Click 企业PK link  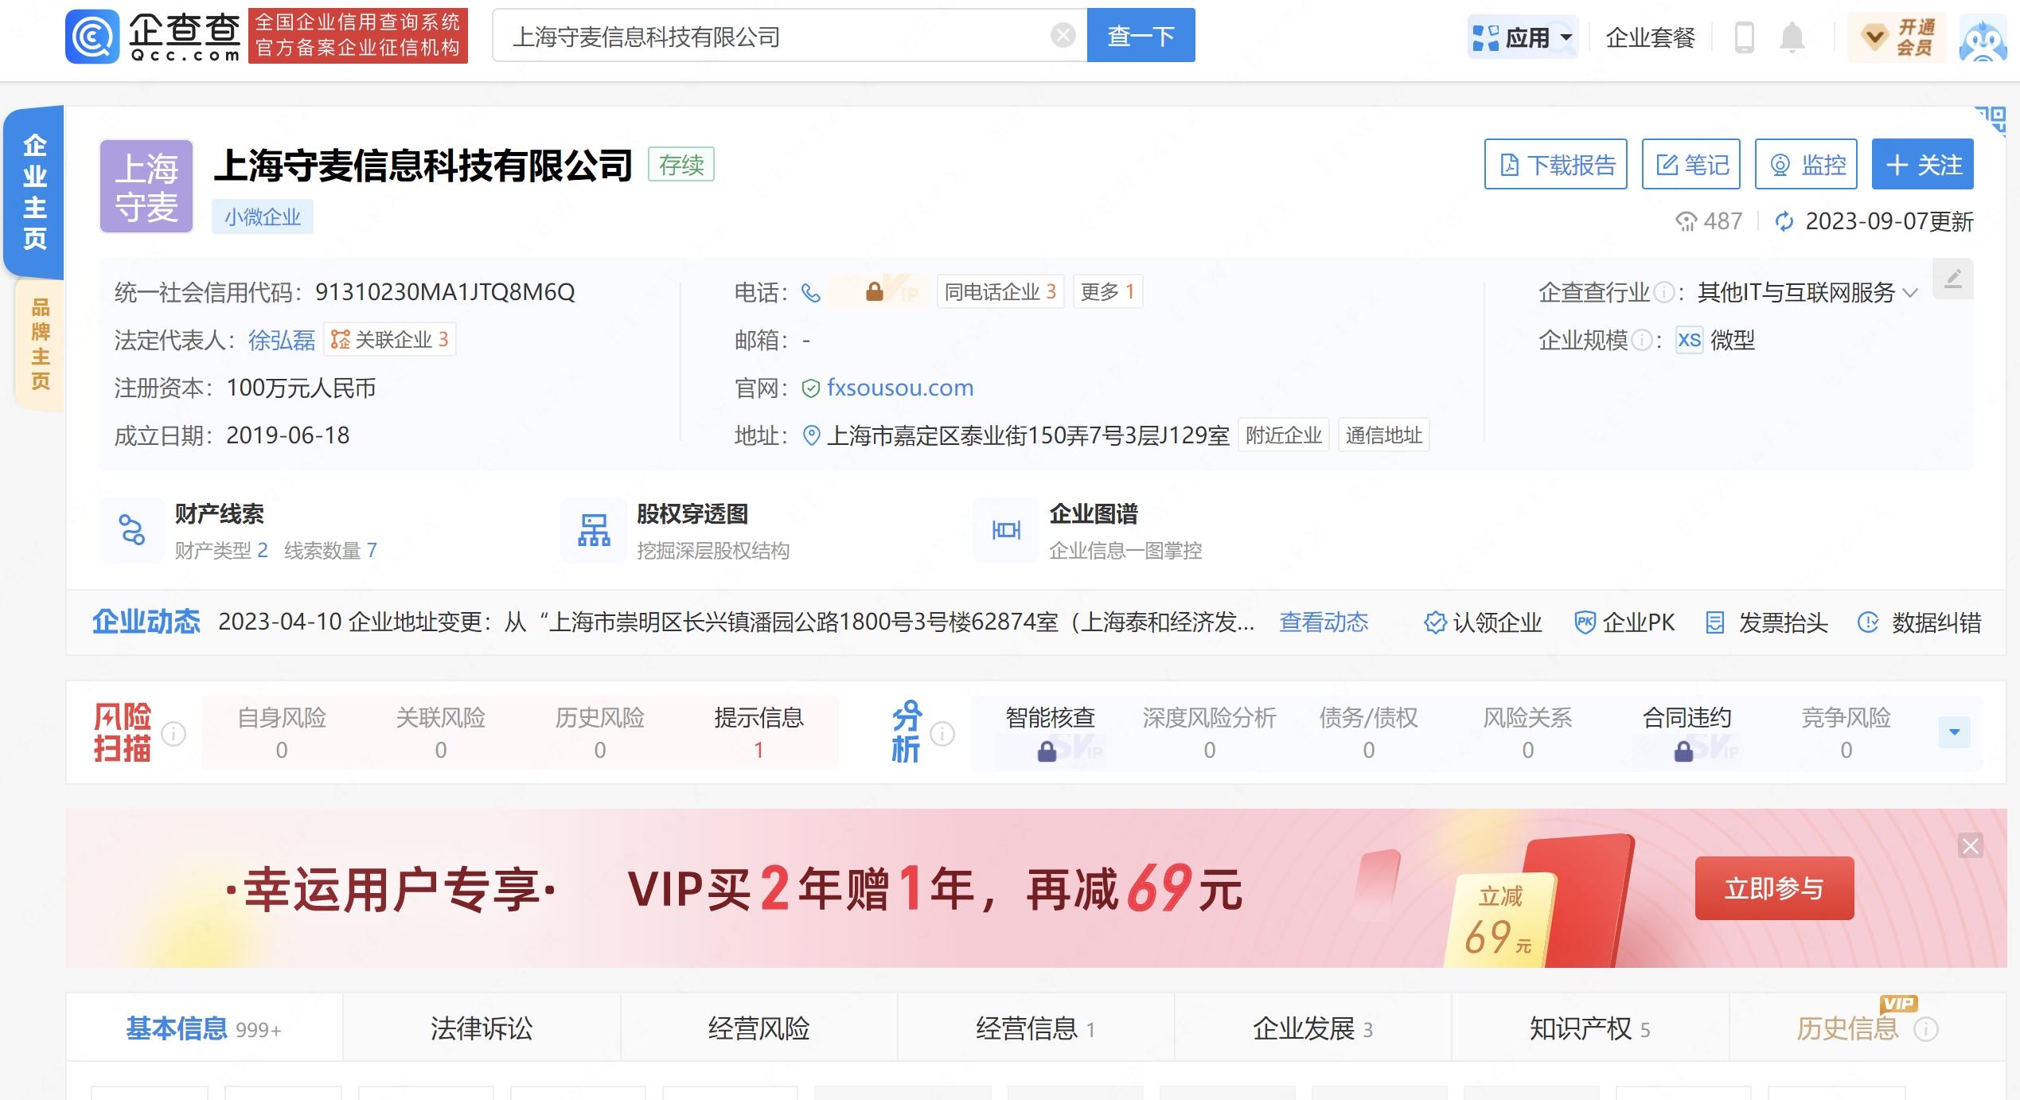click(1624, 622)
